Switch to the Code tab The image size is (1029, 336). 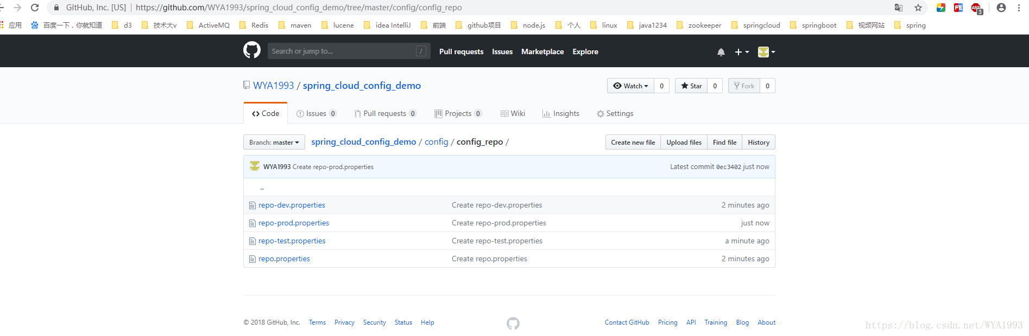pos(266,113)
